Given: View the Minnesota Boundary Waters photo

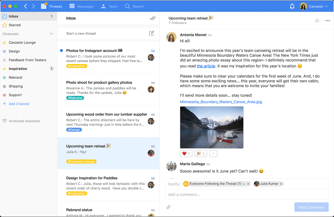Looking at the screenshot, I should pos(211,127).
